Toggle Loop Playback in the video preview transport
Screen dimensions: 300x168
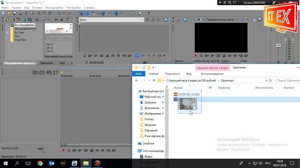[x=201, y=56]
